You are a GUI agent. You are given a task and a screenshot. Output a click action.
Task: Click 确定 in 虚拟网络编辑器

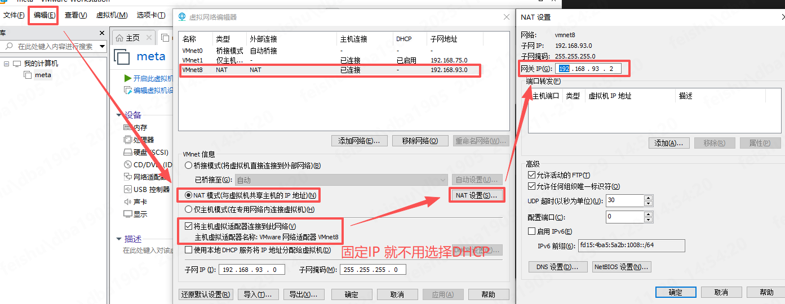[x=352, y=294]
